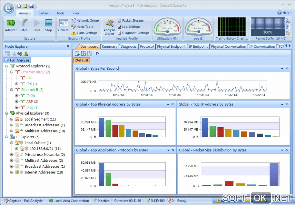295x205 pixels.
Task: Open the View ribbon tab
Action: pos(76,13)
